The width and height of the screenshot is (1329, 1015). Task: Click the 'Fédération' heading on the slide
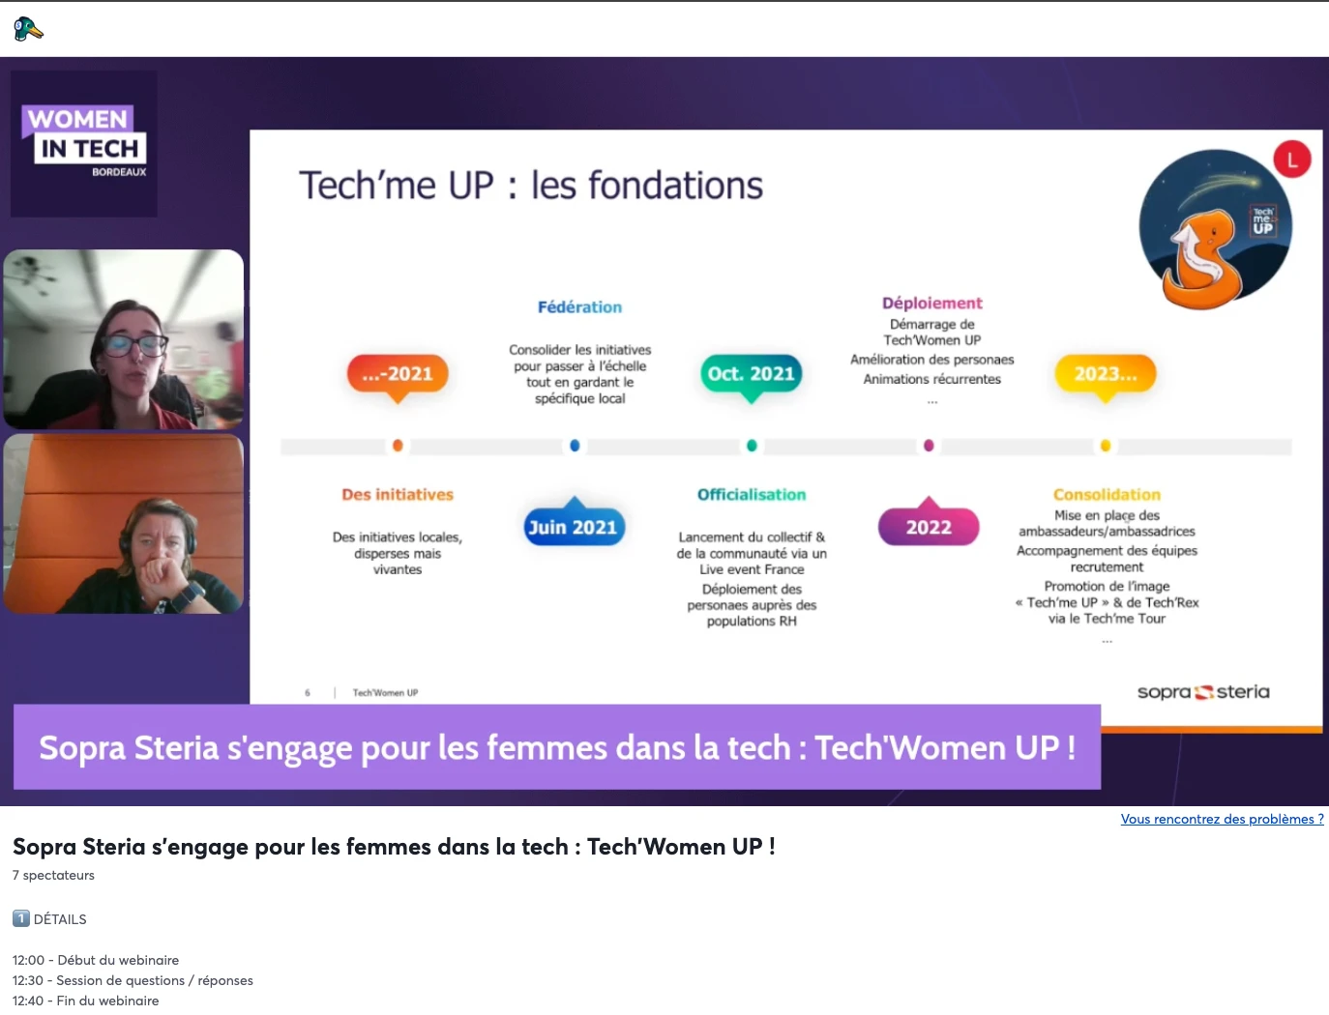point(579,307)
